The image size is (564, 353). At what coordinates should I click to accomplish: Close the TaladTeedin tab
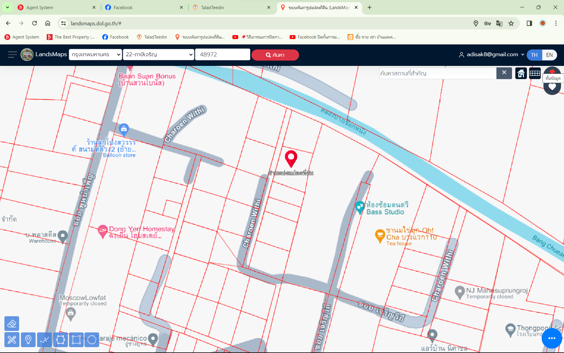pos(269,7)
